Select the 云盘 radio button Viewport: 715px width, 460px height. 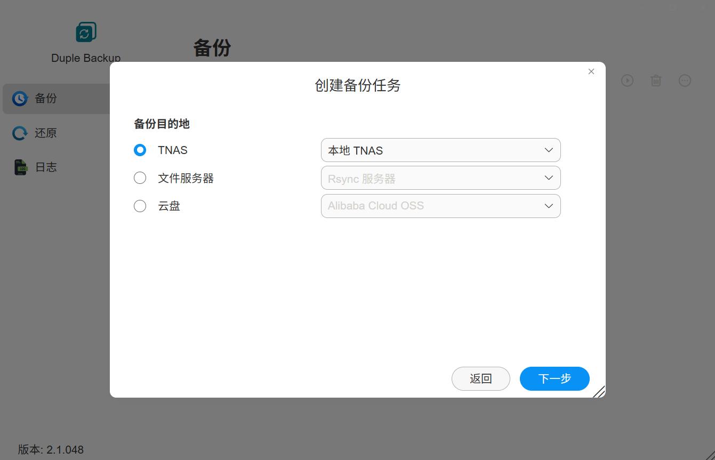click(x=140, y=206)
